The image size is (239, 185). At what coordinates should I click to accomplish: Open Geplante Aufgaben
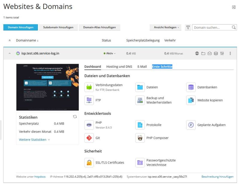pyautogui.click(x=206, y=125)
